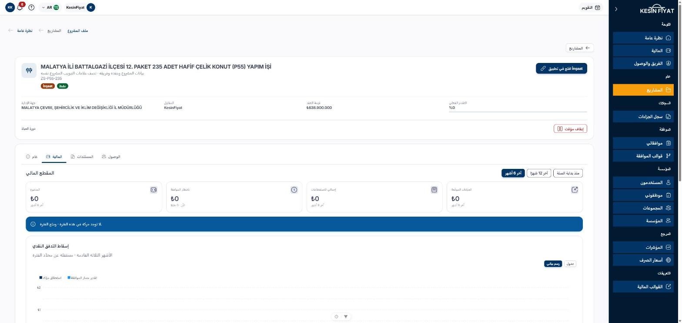Click the إيقاف مؤقت pause button

click(570, 129)
